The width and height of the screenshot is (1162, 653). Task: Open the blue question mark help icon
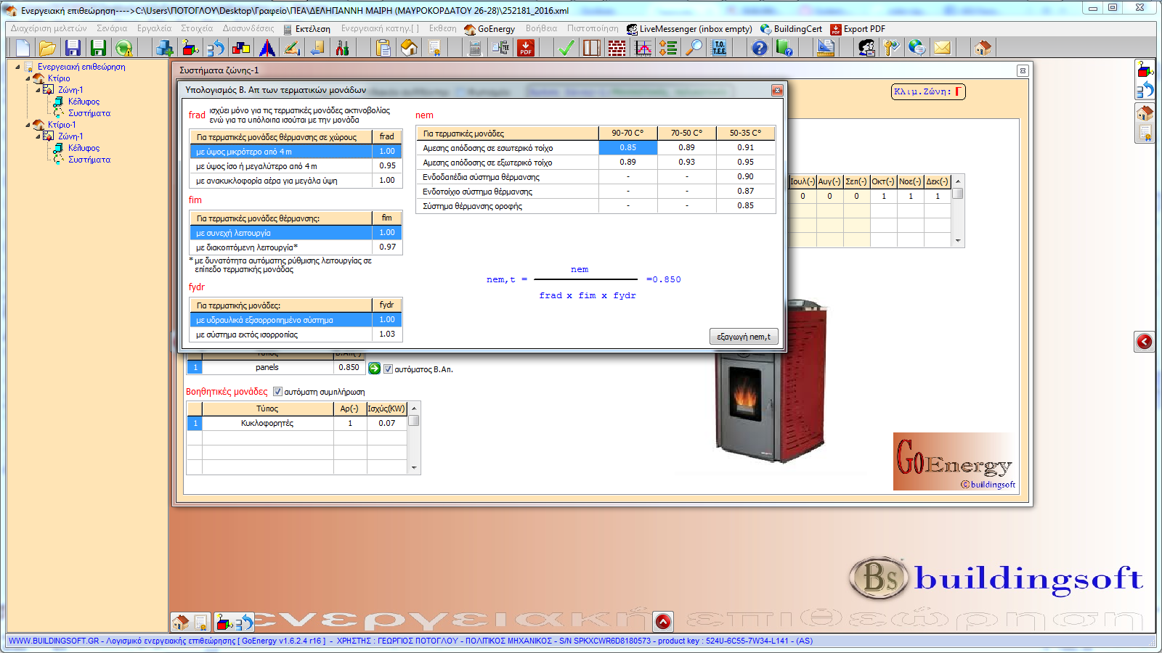759,48
